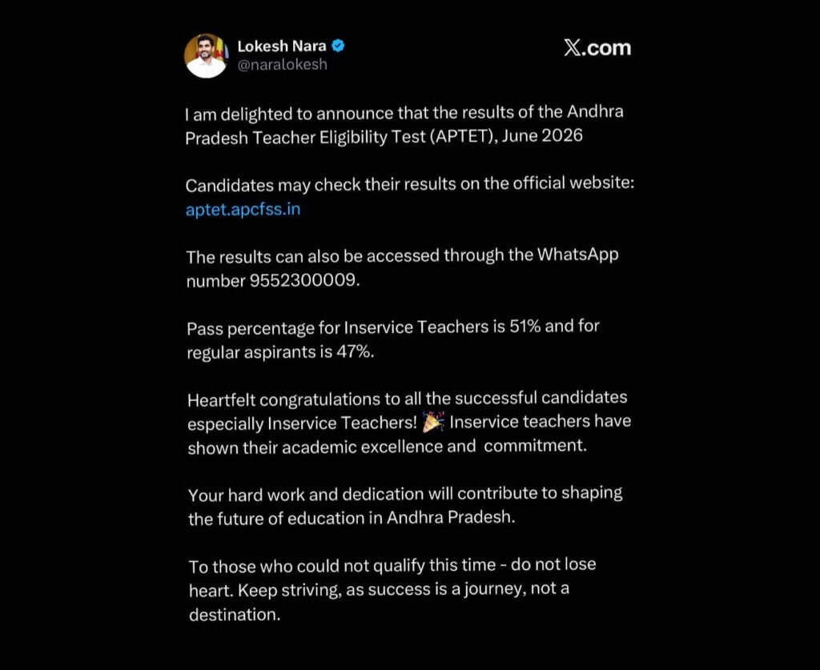Click the word 'destination.' at the end
The width and height of the screenshot is (820, 670).
[x=235, y=615]
